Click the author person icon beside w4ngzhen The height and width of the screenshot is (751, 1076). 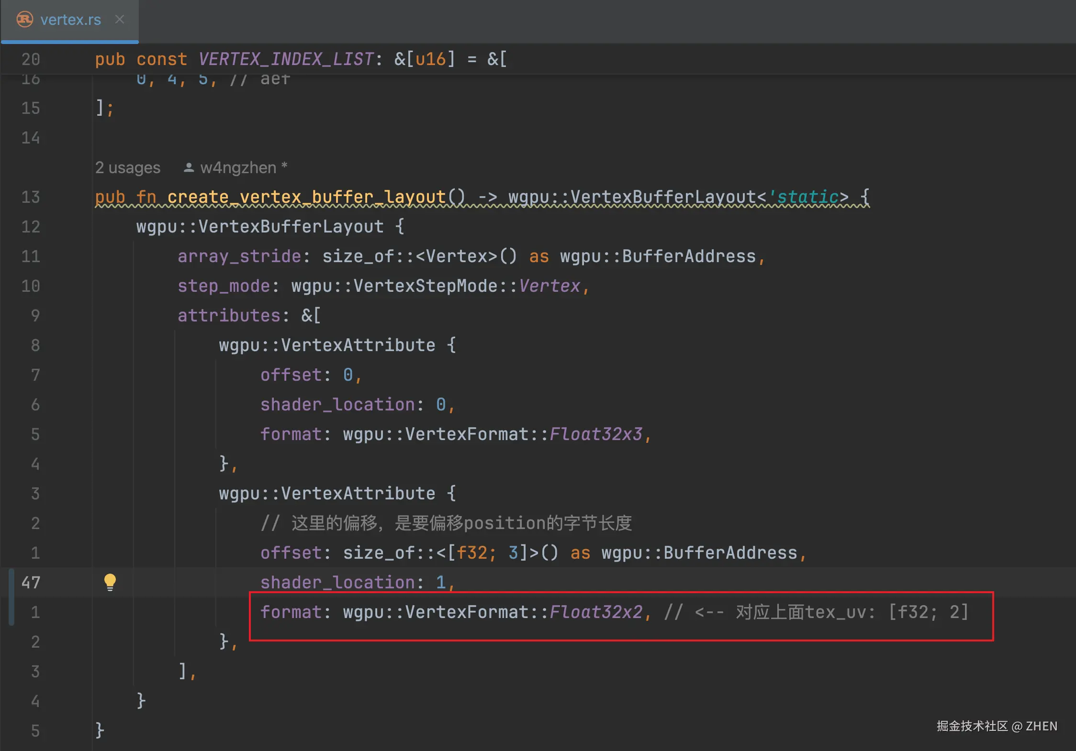coord(189,167)
